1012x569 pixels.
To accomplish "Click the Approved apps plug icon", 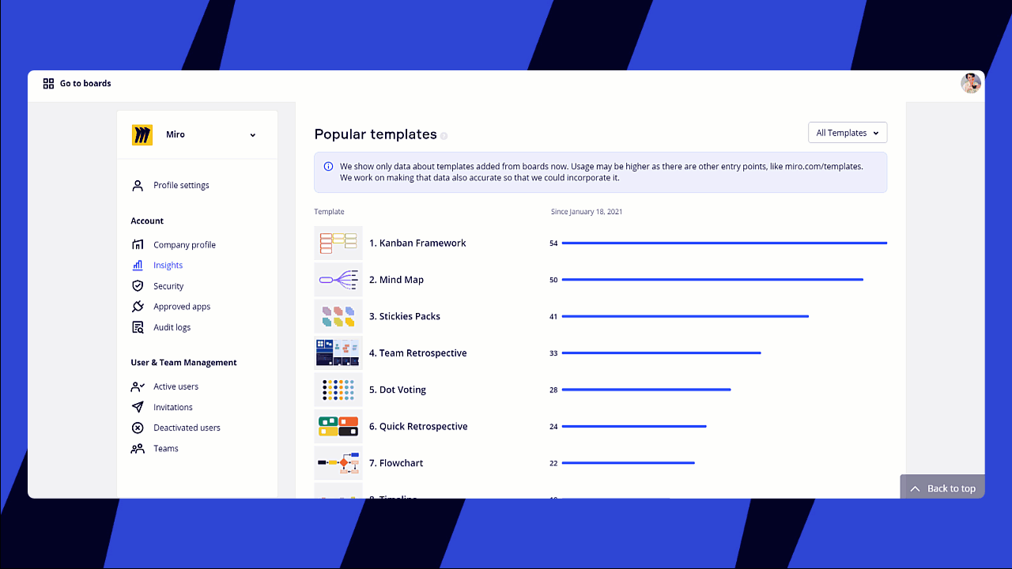I will [x=138, y=307].
